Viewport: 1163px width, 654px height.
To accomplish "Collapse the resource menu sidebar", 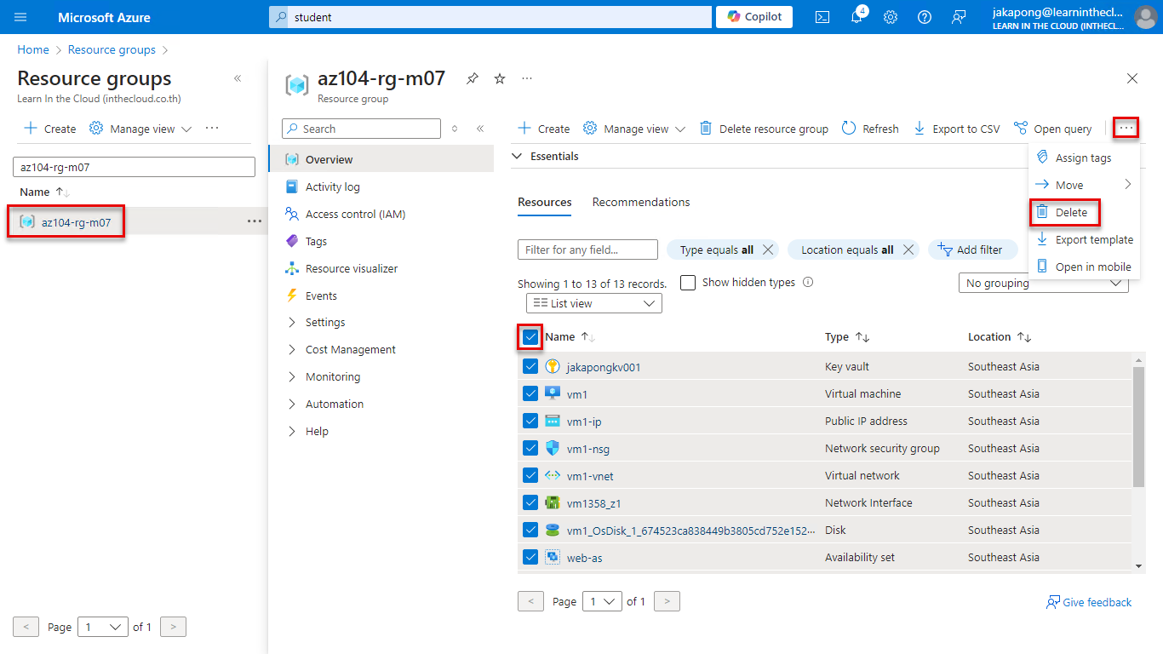I will pyautogui.click(x=480, y=129).
